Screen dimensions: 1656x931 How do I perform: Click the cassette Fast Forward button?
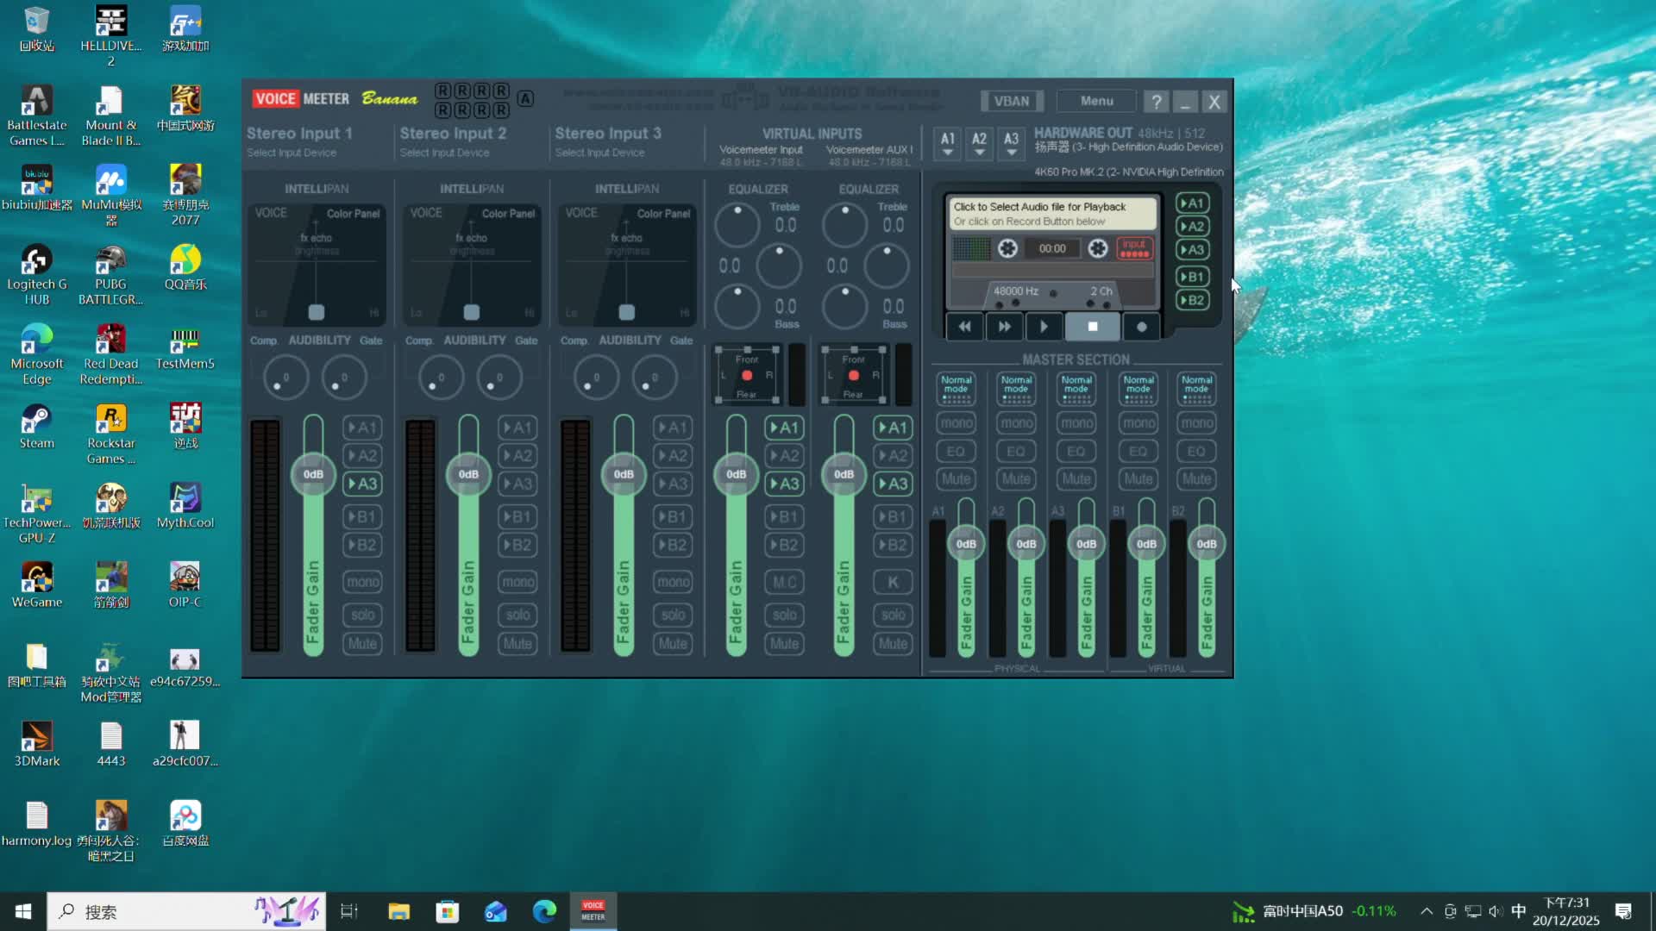point(1004,327)
